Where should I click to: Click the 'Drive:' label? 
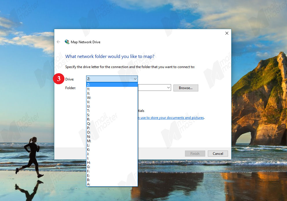click(x=70, y=79)
